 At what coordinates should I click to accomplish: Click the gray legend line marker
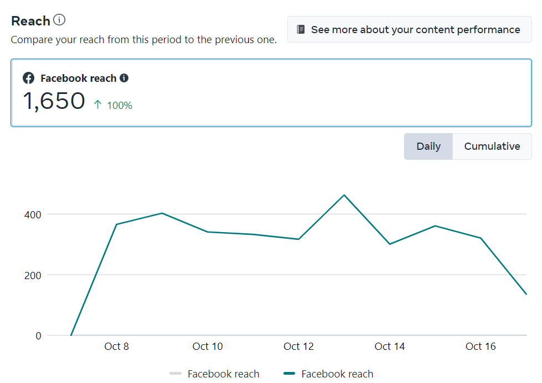[175, 374]
